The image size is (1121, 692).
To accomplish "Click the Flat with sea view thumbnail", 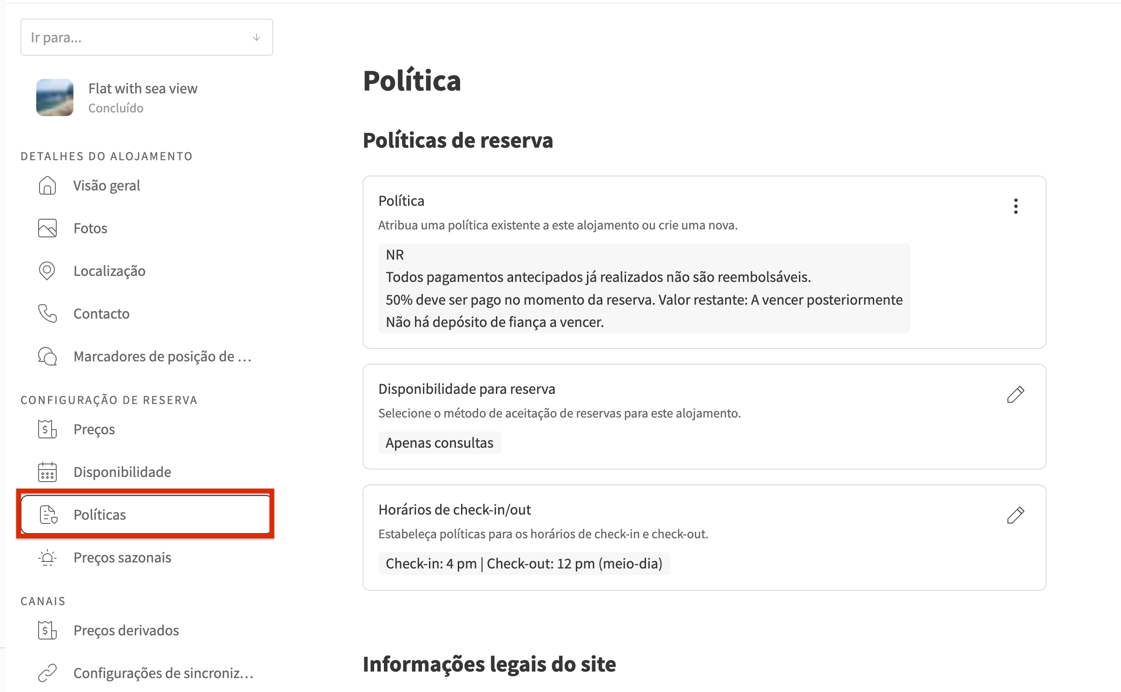I will (x=55, y=98).
